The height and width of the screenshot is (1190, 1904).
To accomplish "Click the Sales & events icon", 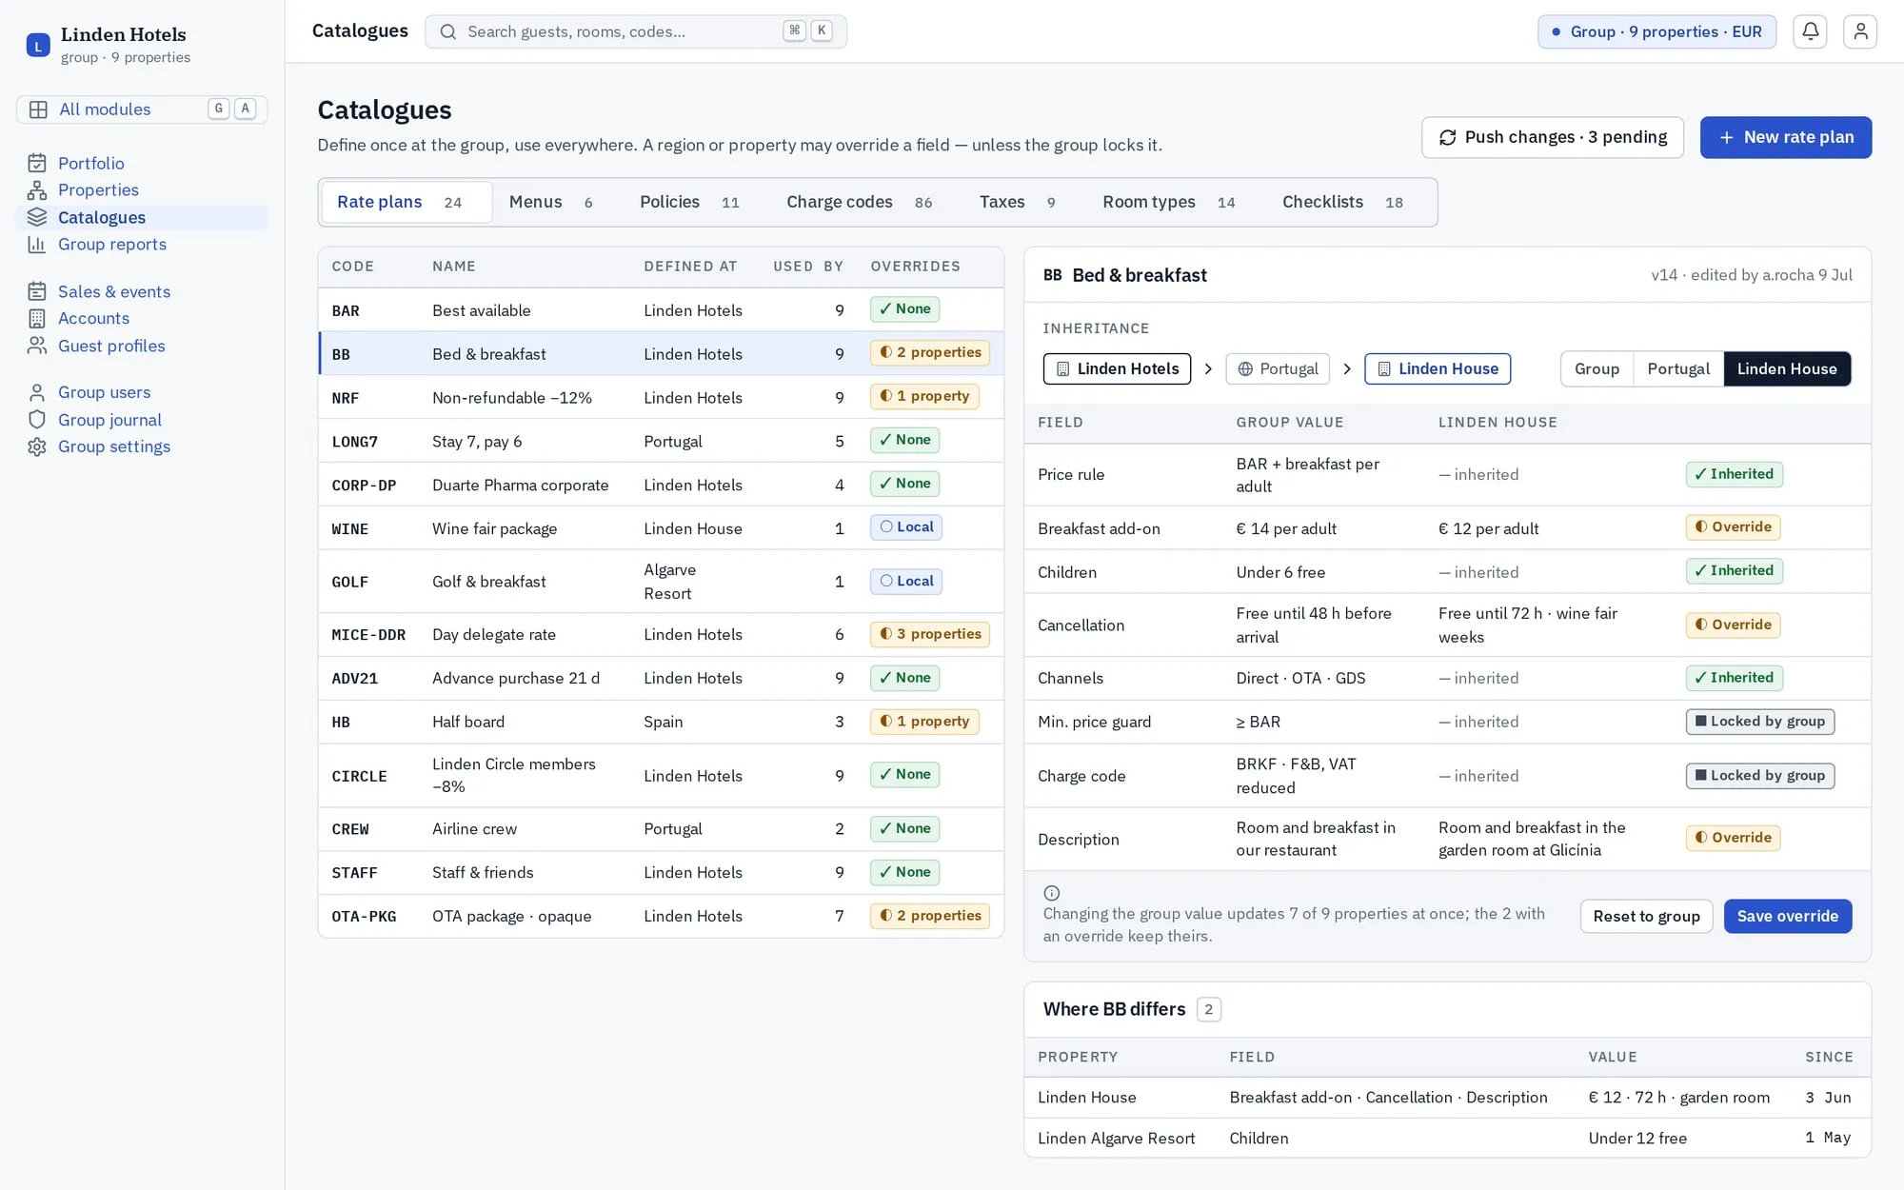I will (37, 291).
